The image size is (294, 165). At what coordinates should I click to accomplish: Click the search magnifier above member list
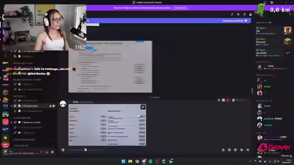point(290,14)
